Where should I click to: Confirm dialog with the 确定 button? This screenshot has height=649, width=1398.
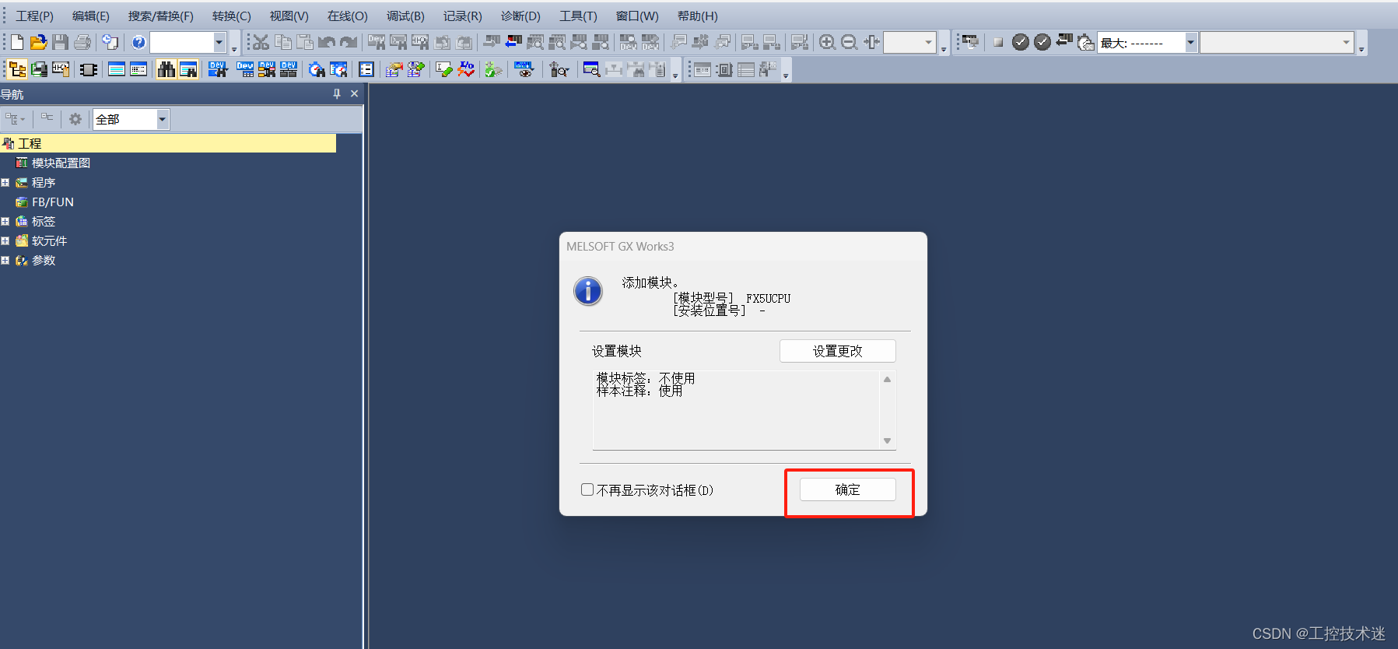848,489
